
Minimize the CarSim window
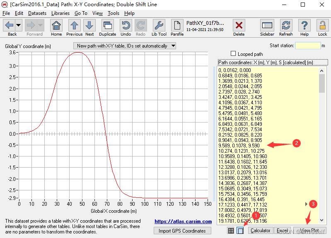284,5
